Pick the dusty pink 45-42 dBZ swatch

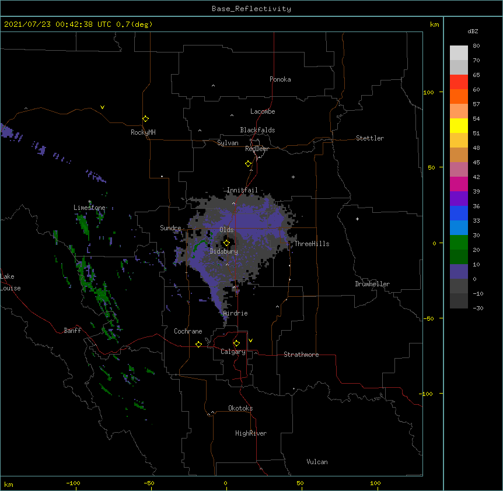tap(459, 170)
